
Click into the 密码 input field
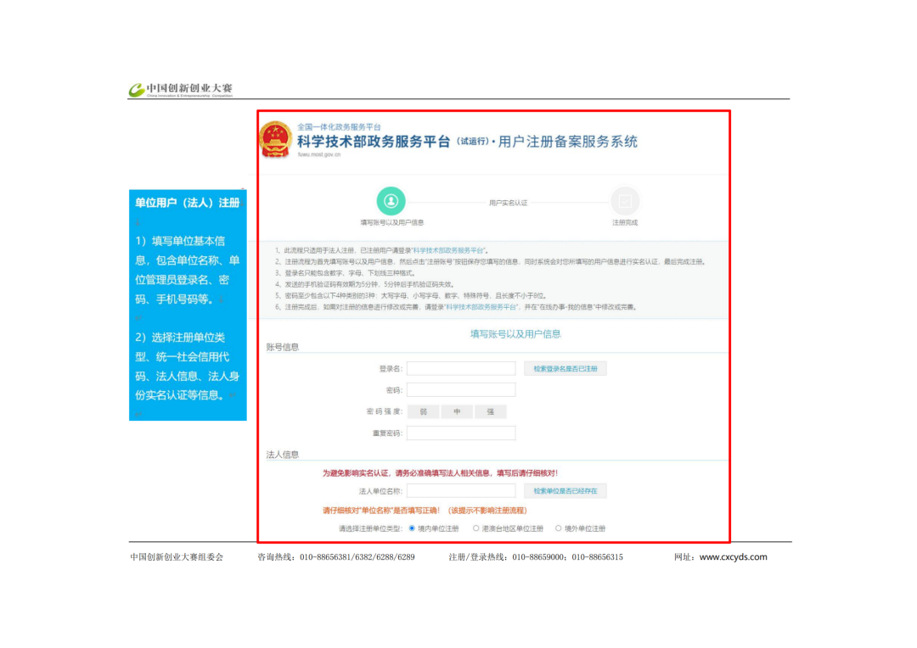[x=461, y=390]
